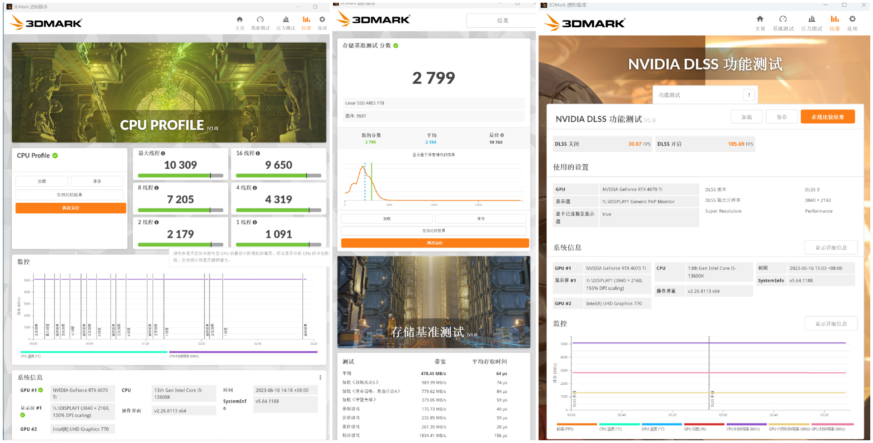Click purple CPU 时钟频率 legend bar in CPU Profile window
The height and width of the screenshot is (443, 873).
click(x=243, y=352)
